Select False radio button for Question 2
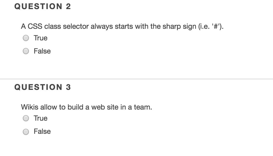The height and width of the screenshot is (156, 273). coord(26,51)
